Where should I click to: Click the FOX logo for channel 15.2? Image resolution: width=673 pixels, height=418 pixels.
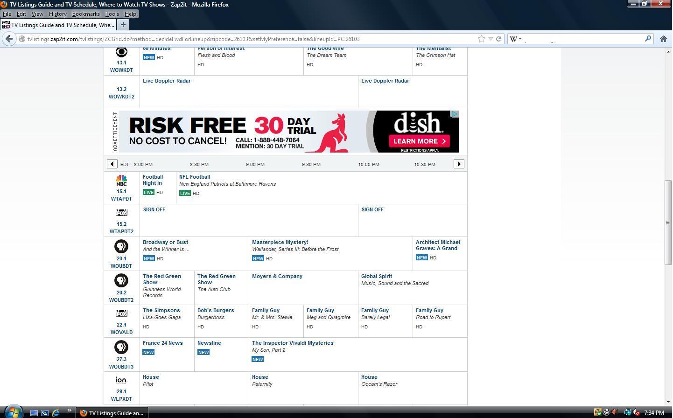[x=121, y=213]
